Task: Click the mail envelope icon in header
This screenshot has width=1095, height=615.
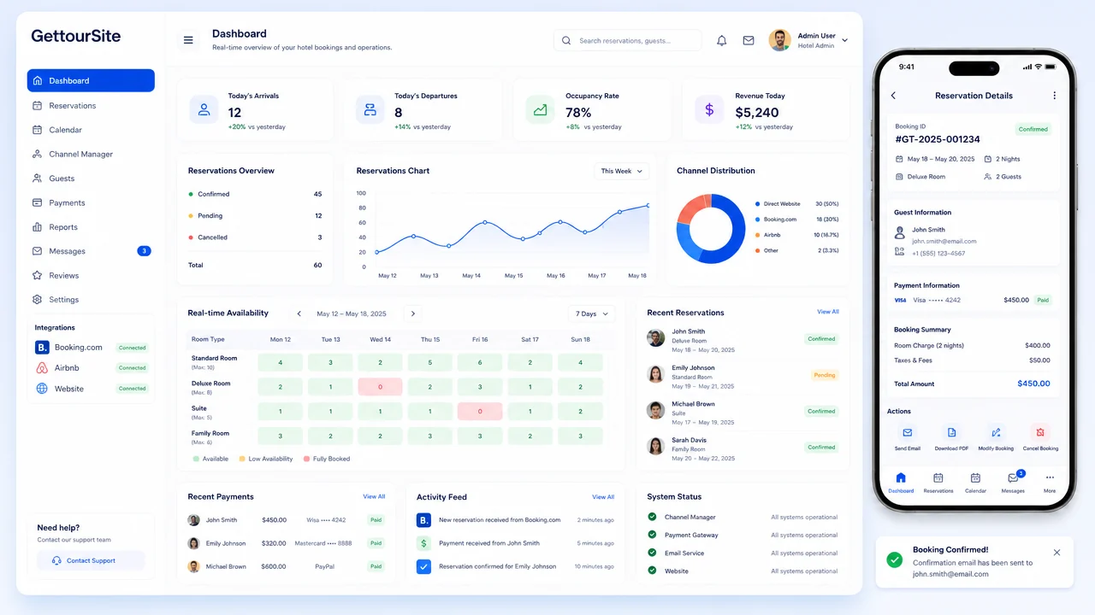Action: [x=749, y=40]
